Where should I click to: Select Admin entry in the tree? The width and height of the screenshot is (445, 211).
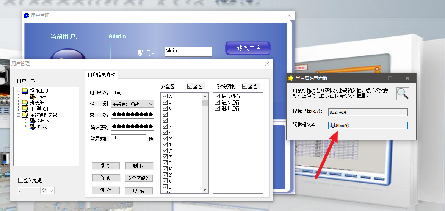43,121
